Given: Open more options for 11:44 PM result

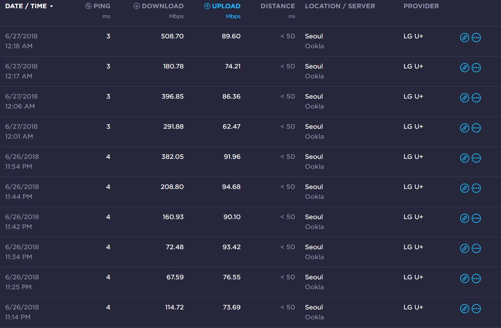Looking at the screenshot, I should tap(476, 188).
